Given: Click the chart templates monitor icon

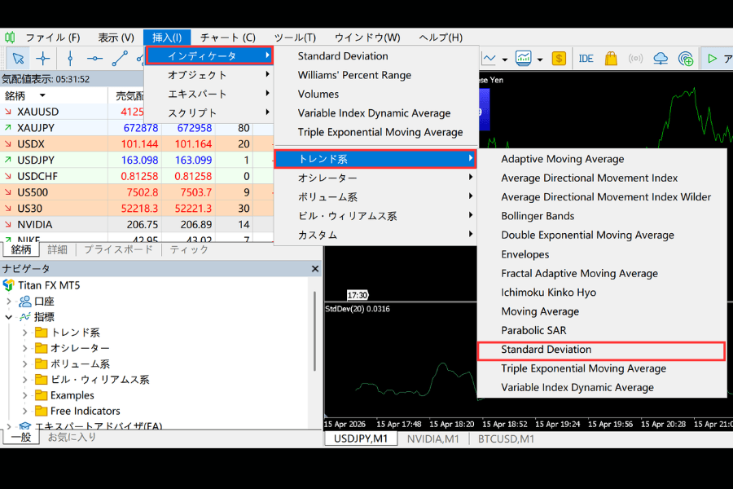Looking at the screenshot, I should click(x=523, y=59).
